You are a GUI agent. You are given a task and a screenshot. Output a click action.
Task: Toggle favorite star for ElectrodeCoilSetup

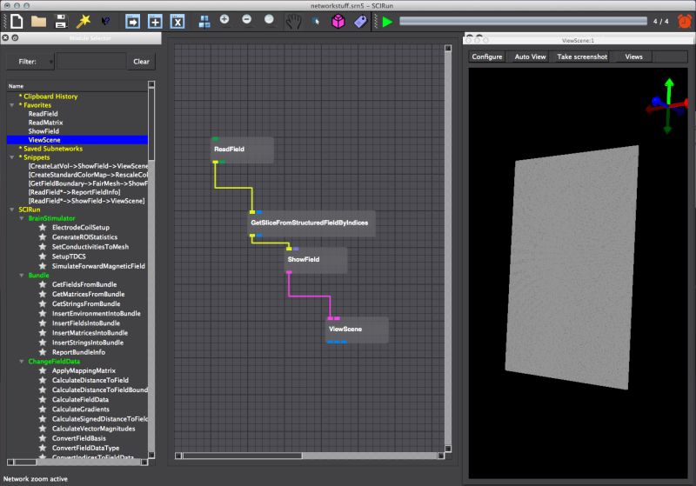coord(43,227)
